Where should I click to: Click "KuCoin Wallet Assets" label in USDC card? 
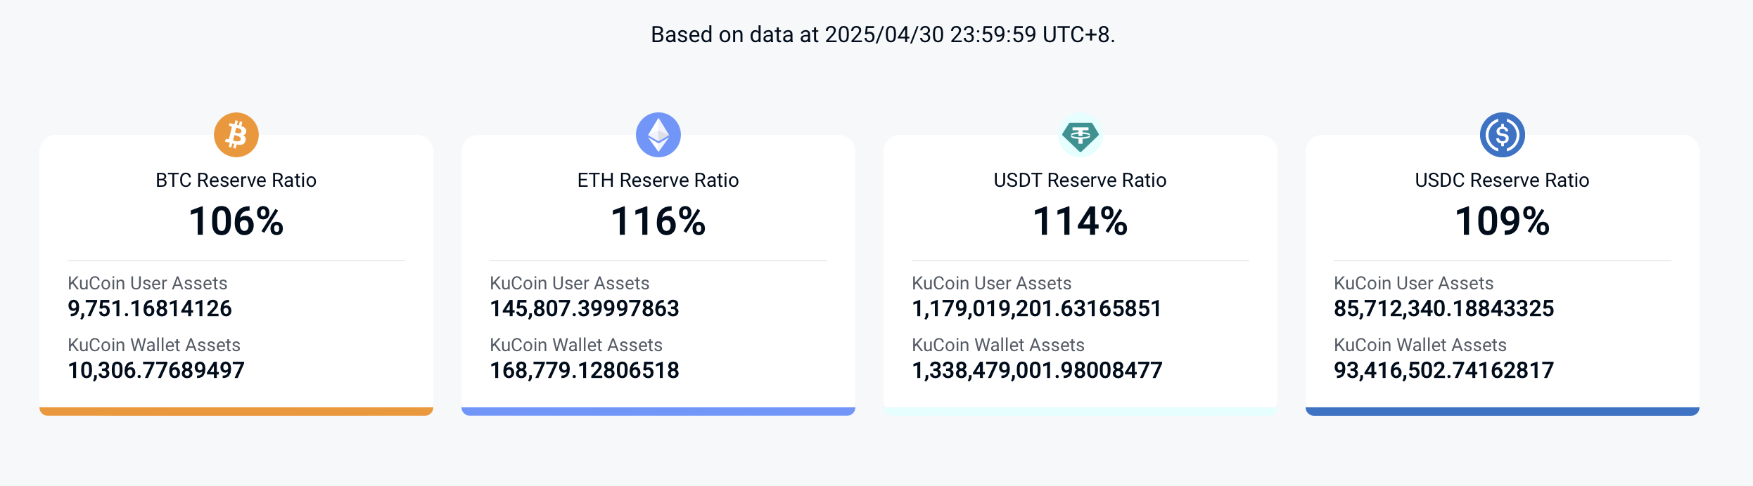point(1420,345)
